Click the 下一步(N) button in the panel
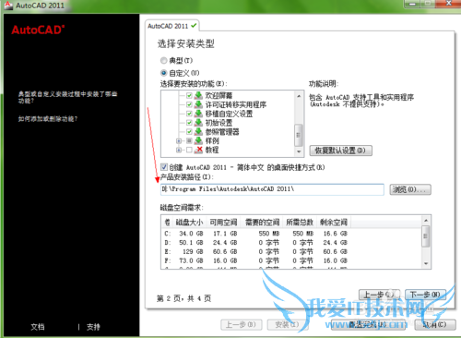 pyautogui.click(x=425, y=295)
